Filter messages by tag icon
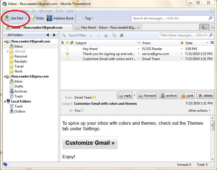 pyautogui.click(x=114, y=35)
